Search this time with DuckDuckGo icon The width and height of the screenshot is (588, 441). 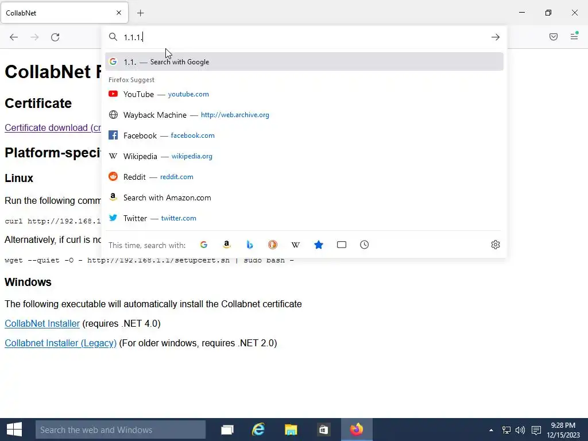(273, 245)
